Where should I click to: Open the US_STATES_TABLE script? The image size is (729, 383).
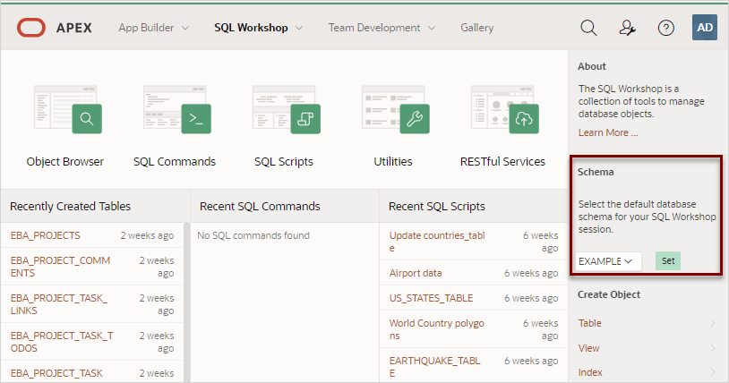click(x=431, y=298)
